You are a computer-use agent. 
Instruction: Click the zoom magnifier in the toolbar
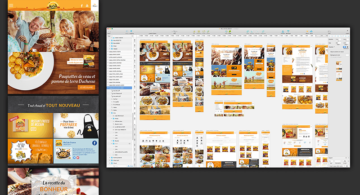[175, 31]
